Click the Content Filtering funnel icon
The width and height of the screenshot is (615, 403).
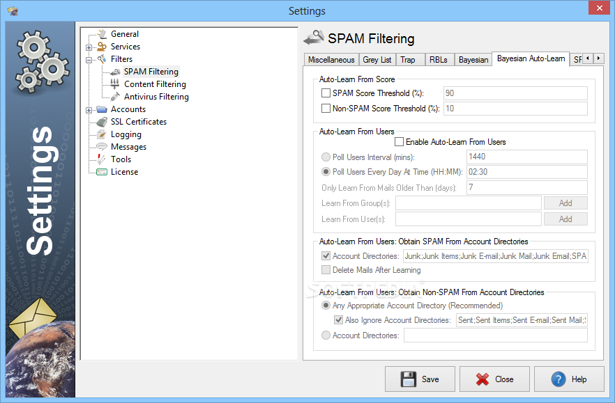(115, 84)
